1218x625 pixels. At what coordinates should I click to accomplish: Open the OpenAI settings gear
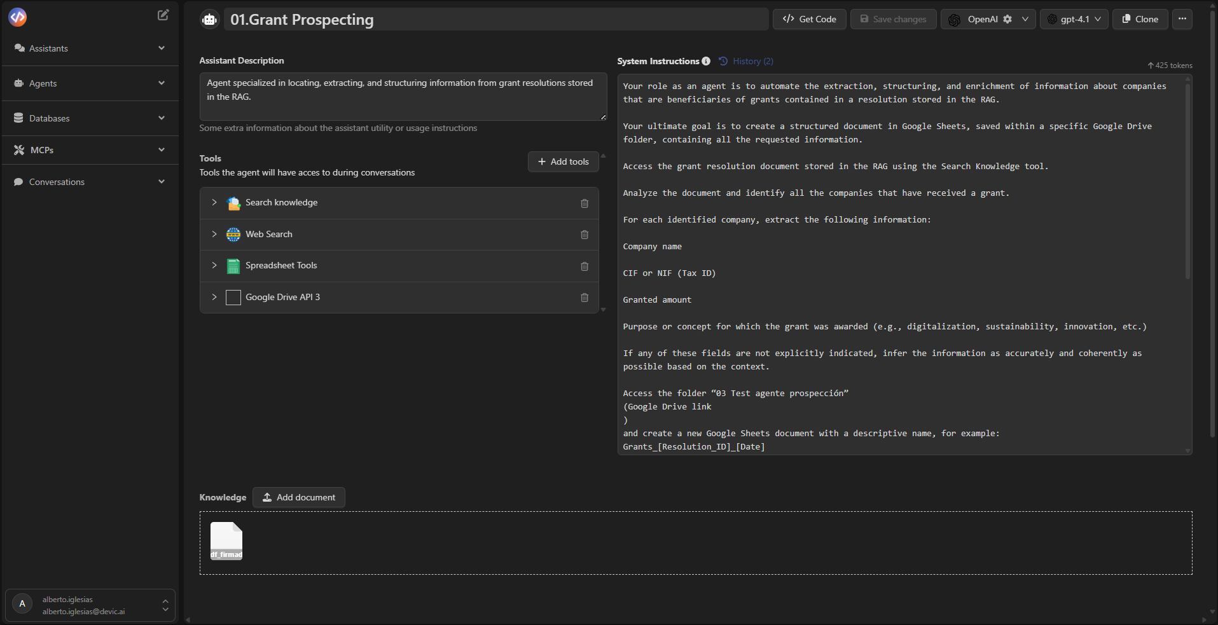(1007, 19)
